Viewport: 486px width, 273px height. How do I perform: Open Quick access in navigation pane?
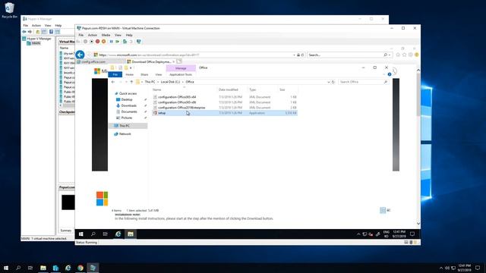click(128, 93)
